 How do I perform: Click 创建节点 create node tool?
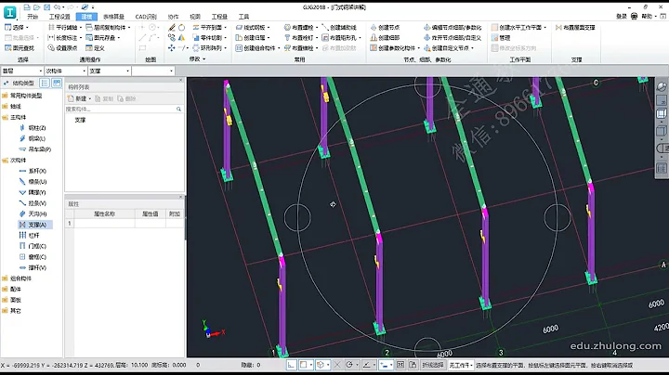click(385, 27)
